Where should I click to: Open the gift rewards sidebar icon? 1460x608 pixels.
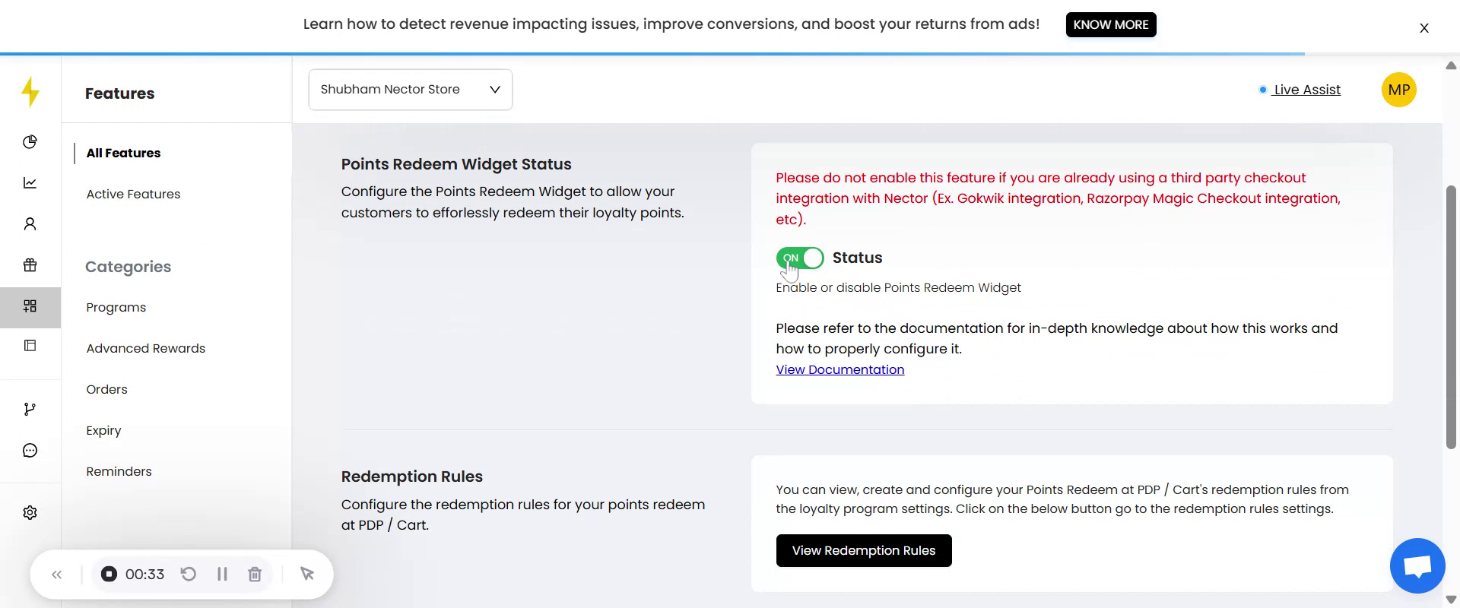pos(30,265)
